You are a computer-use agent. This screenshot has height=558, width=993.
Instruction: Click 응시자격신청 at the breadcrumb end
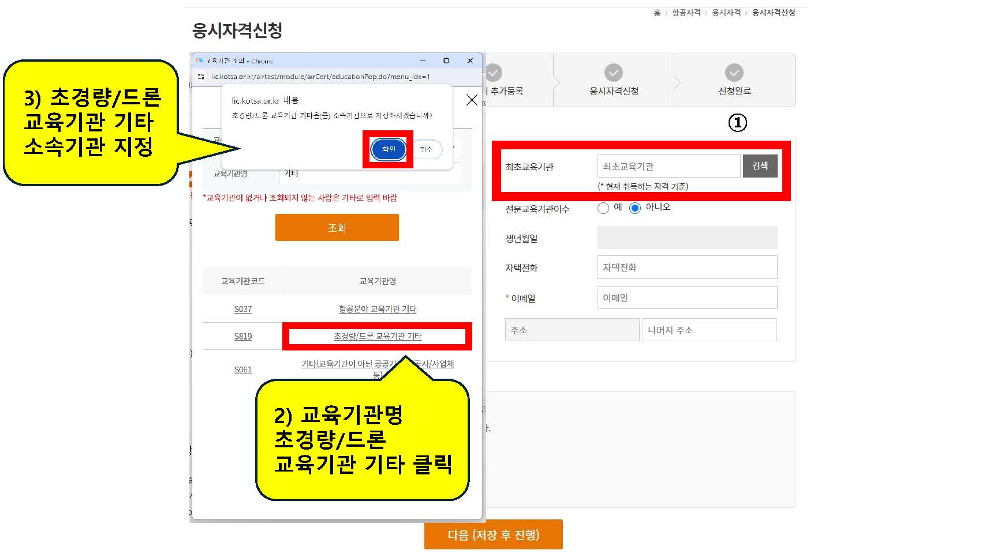pyautogui.click(x=774, y=13)
